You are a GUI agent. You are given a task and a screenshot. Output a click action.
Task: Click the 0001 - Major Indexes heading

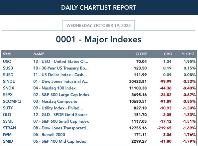point(99,39)
